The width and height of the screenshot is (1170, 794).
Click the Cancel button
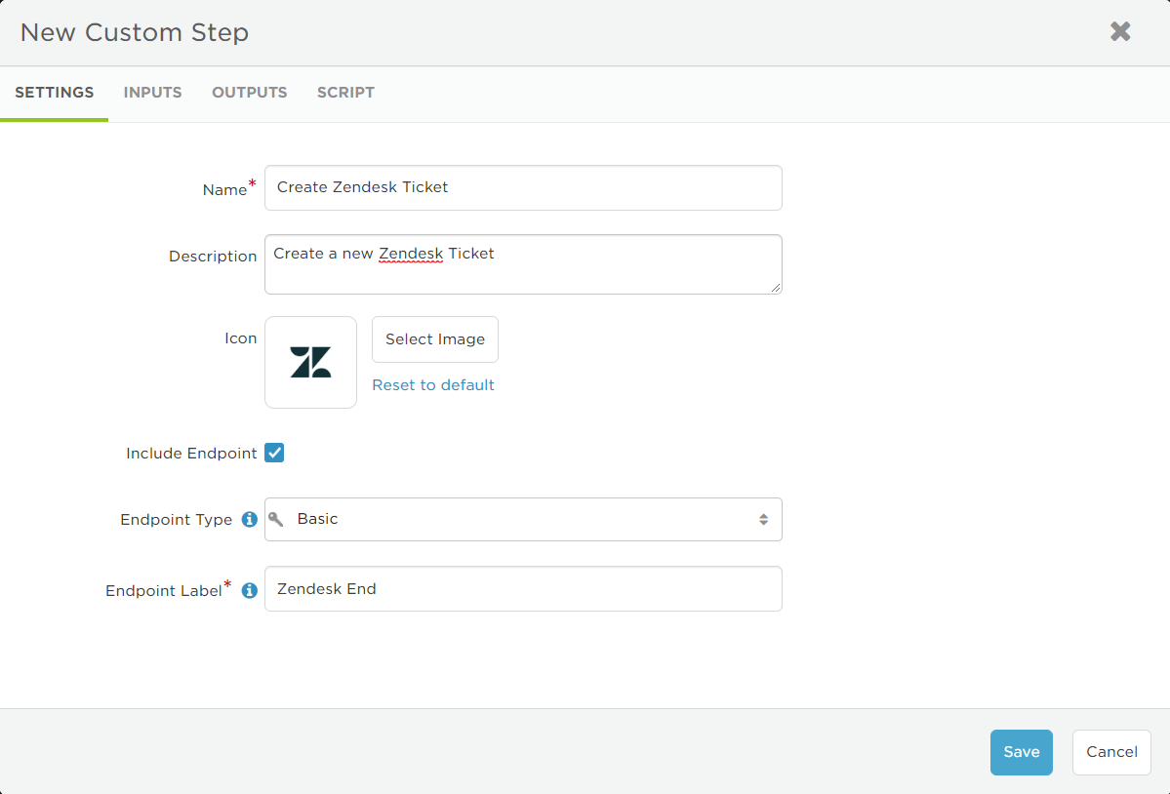pos(1111,752)
